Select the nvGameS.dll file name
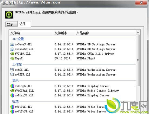 tap(23, 44)
